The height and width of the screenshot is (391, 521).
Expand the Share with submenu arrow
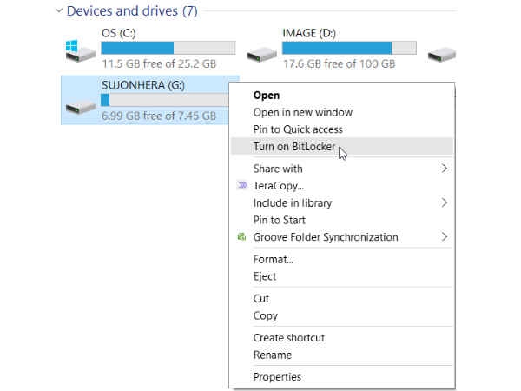tap(445, 169)
